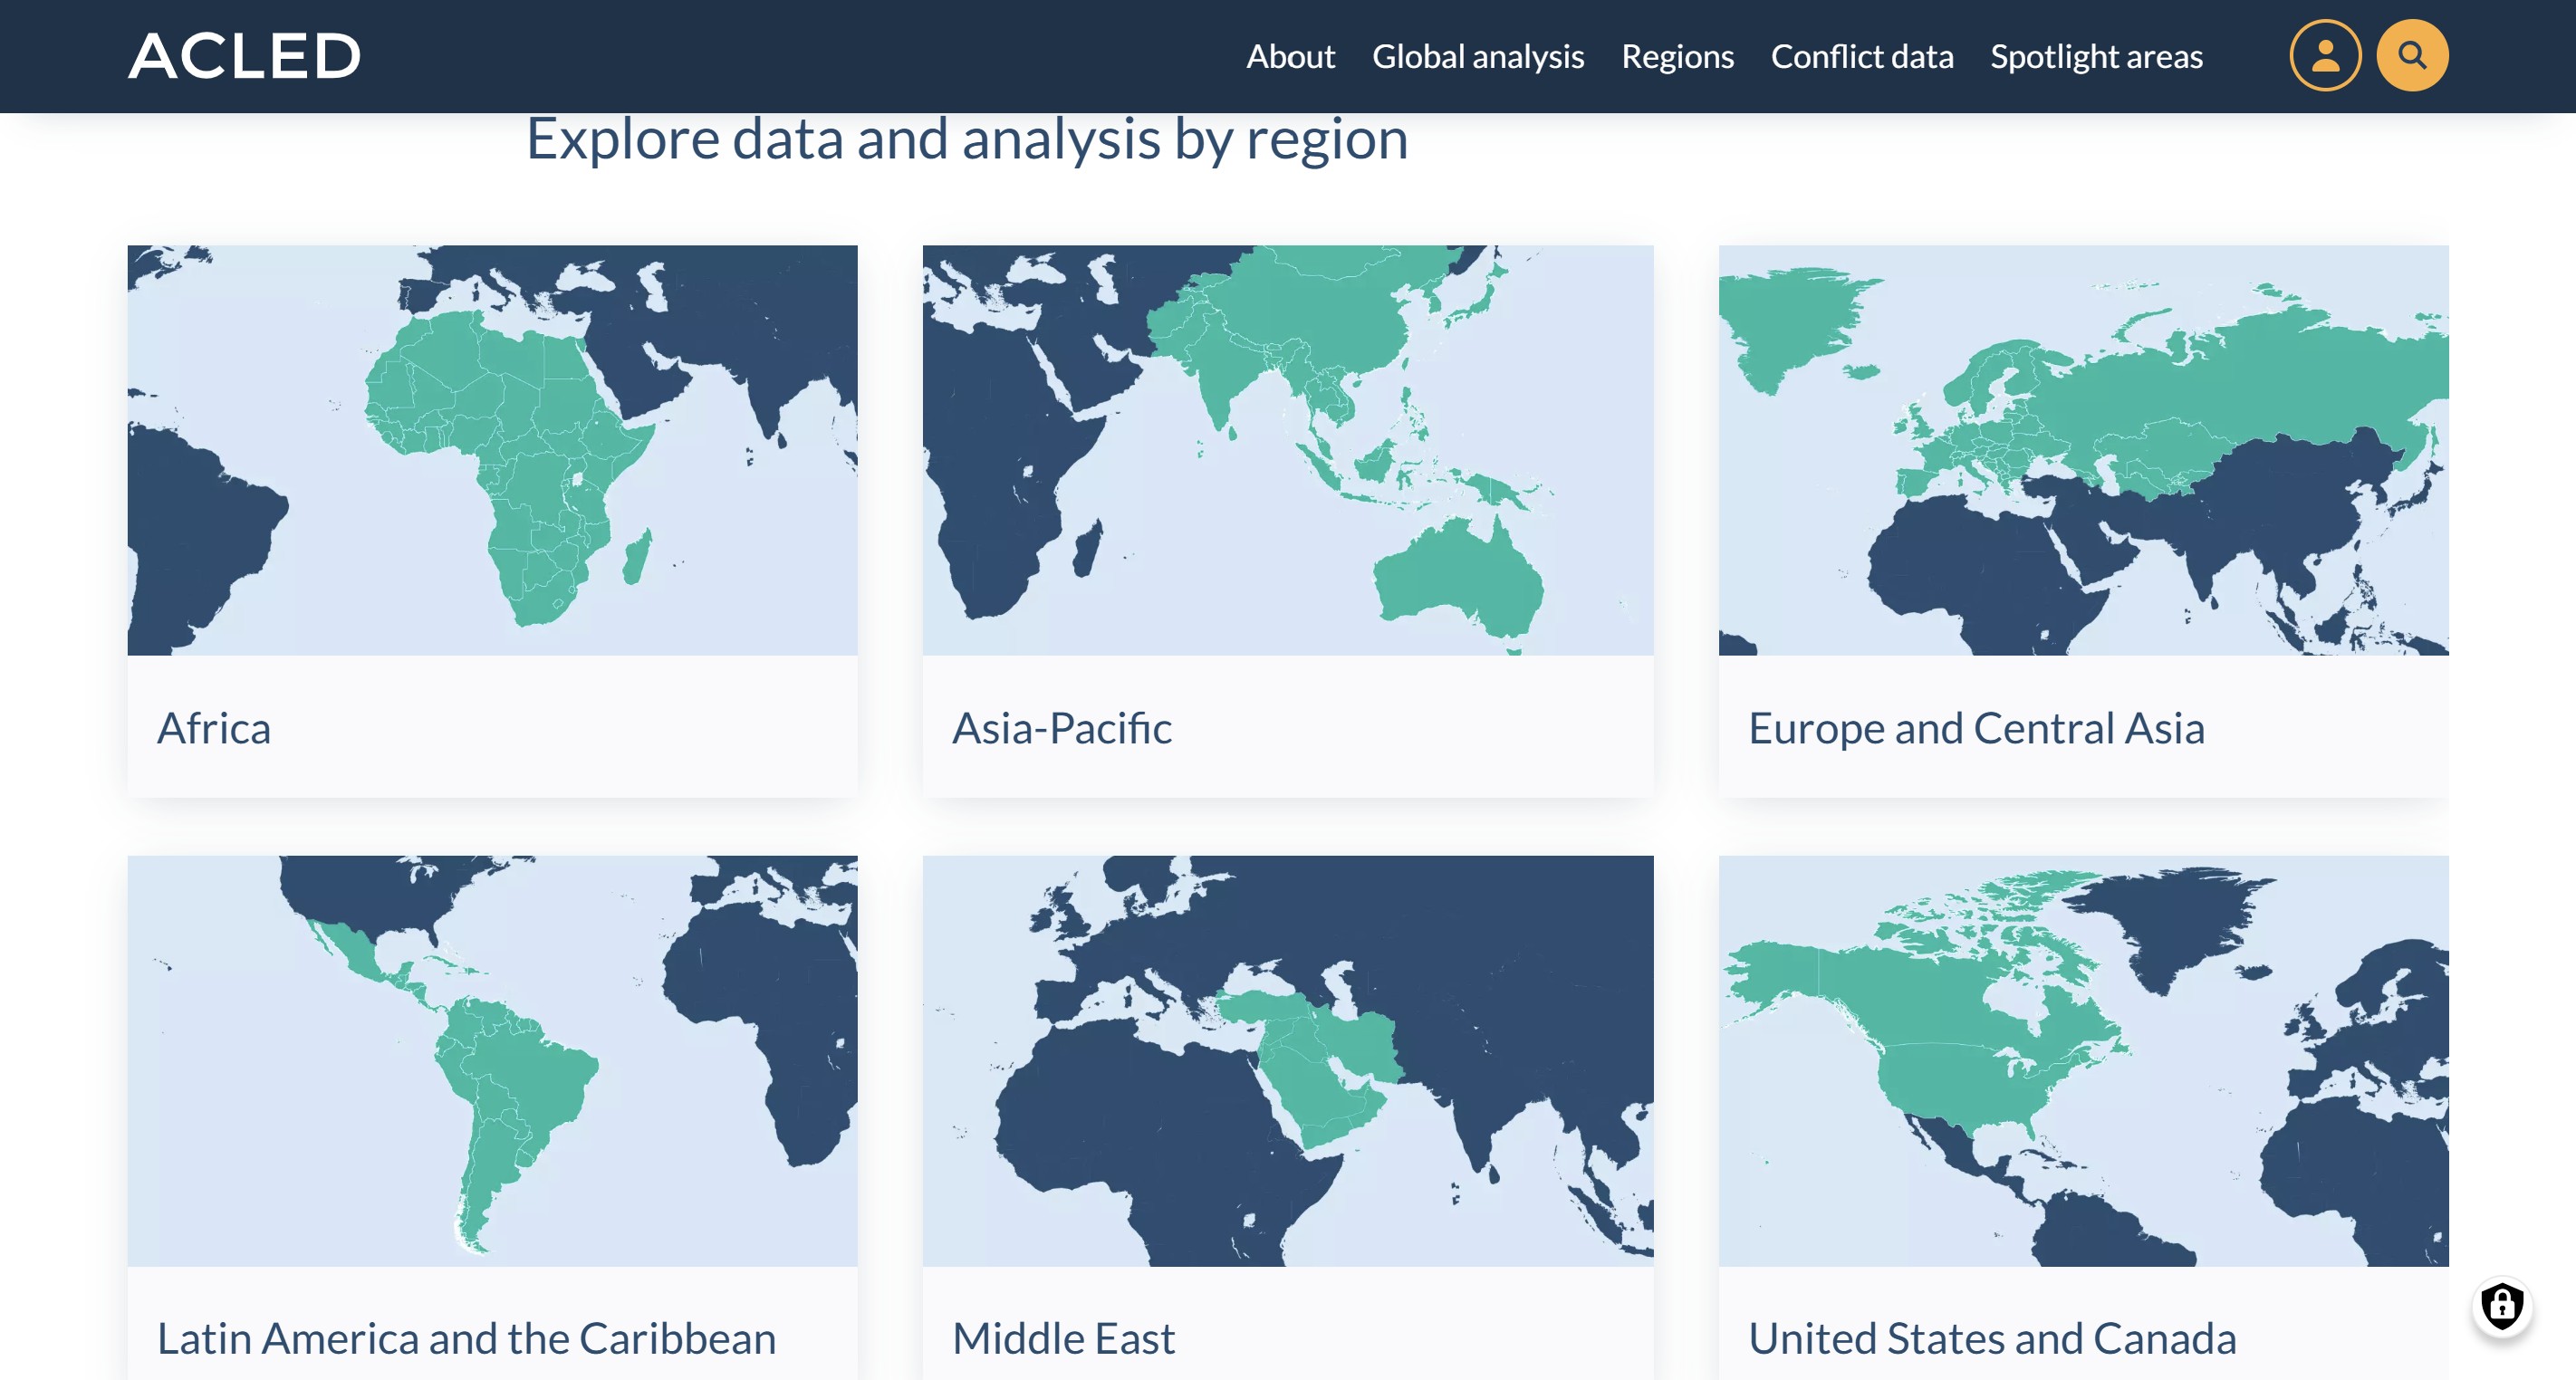
Task: Open the Asia-Pacific region link
Action: click(x=1062, y=728)
